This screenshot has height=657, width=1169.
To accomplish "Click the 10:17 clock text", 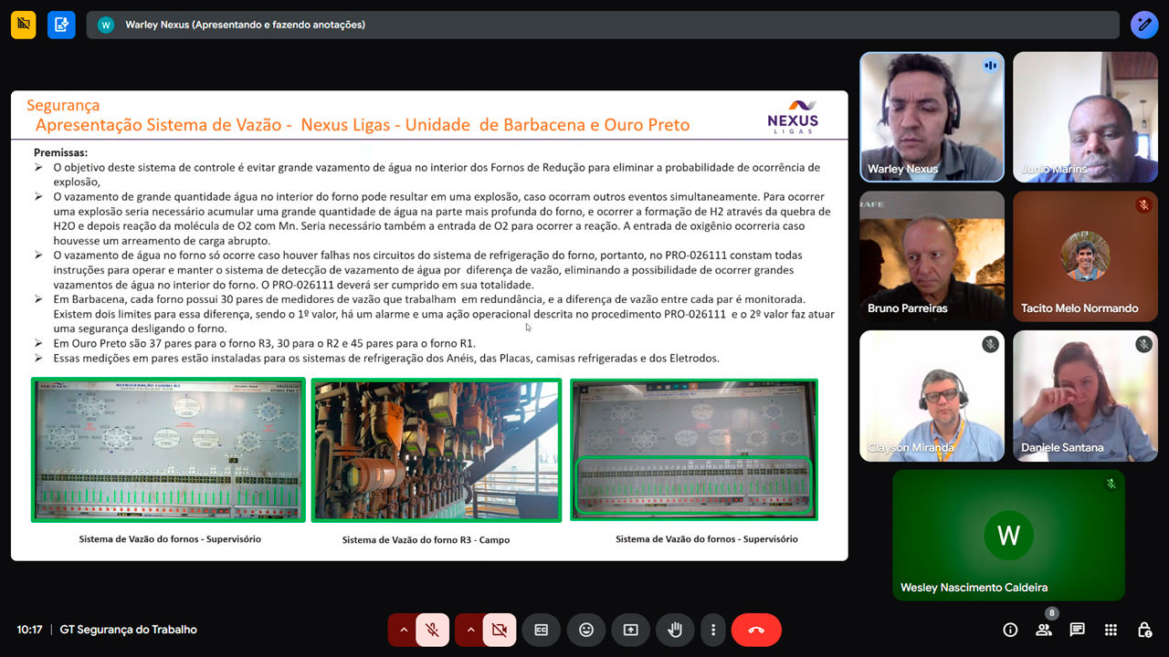I will pos(29,630).
